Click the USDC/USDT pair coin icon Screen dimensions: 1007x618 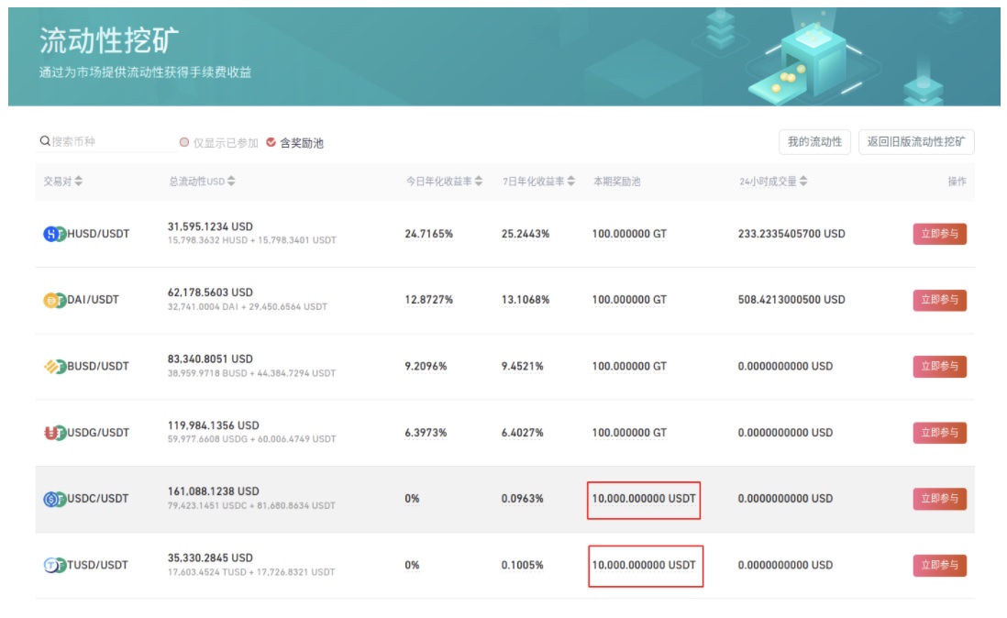click(x=55, y=499)
